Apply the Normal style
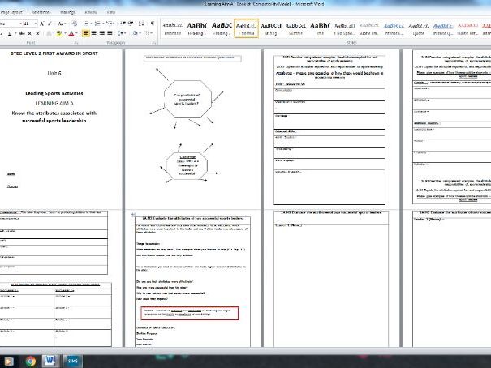Viewport: 491px width, 368px height. click(x=247, y=28)
